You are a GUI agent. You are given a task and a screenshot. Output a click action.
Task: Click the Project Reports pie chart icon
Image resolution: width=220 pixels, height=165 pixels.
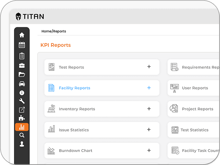[x=174, y=108]
